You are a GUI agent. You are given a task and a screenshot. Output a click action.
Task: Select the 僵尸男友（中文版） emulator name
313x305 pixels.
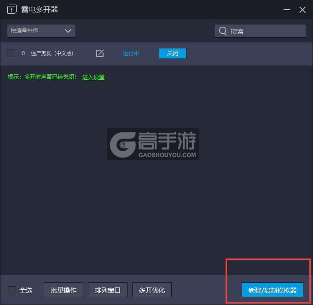coord(52,53)
